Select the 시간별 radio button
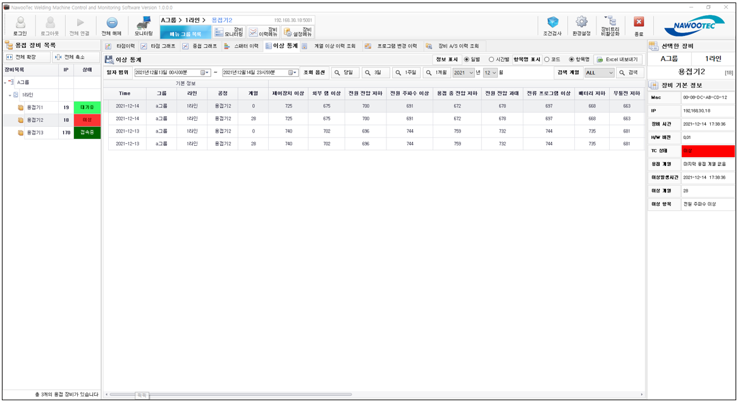The height and width of the screenshot is (404, 740). point(491,59)
